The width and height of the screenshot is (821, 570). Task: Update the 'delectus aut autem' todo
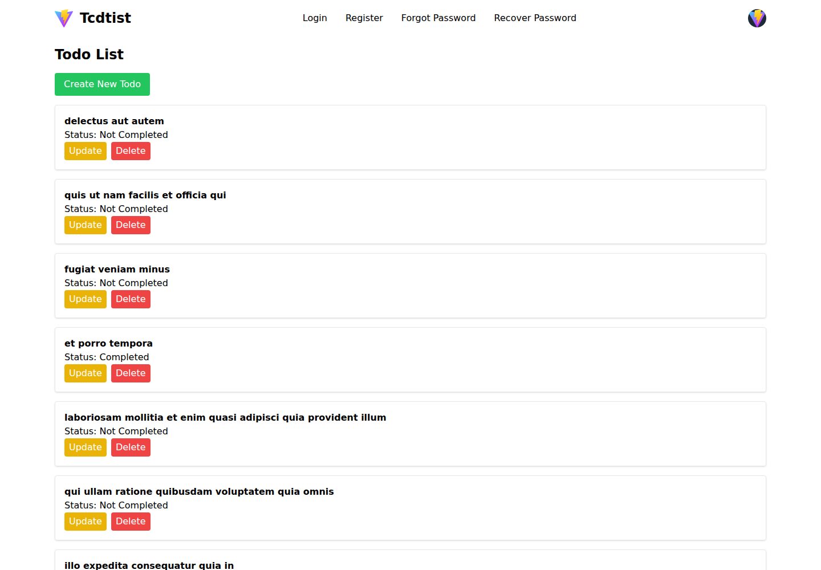(x=86, y=151)
